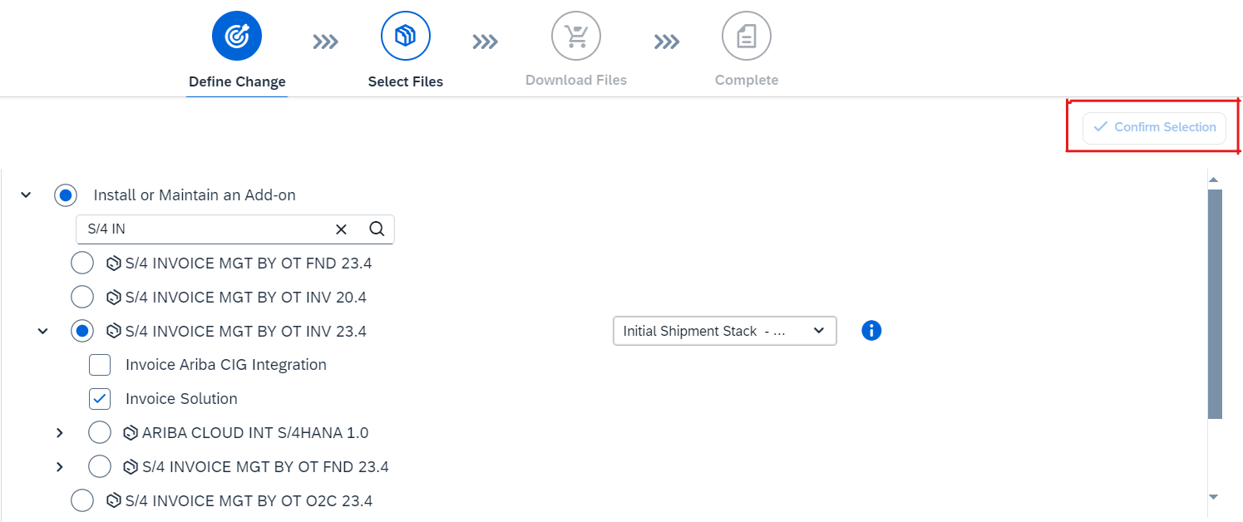
Task: Uncheck the Invoice Solution checkbox
Action: 100,399
